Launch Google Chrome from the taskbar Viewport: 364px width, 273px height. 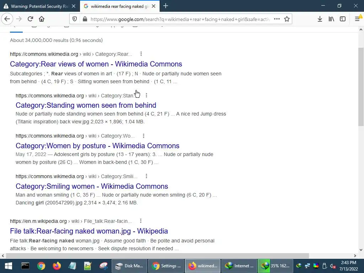point(41,266)
